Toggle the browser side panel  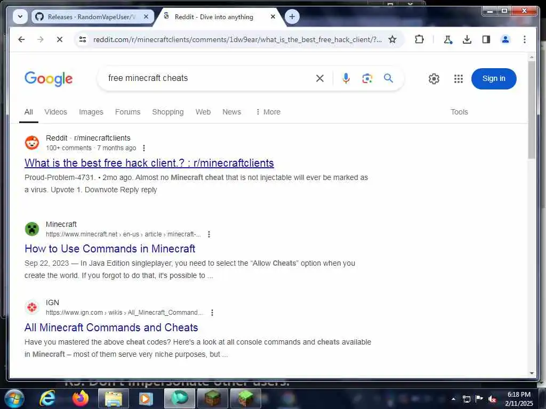click(x=486, y=39)
